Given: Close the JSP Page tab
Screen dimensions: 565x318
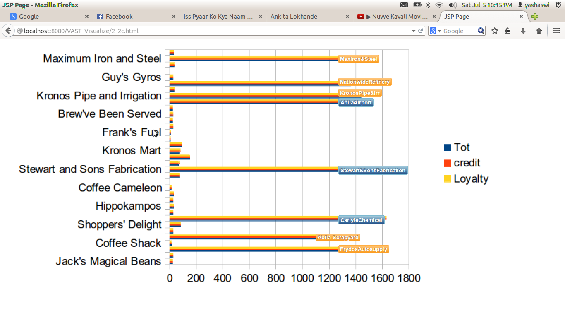Looking at the screenshot, I should click(521, 17).
